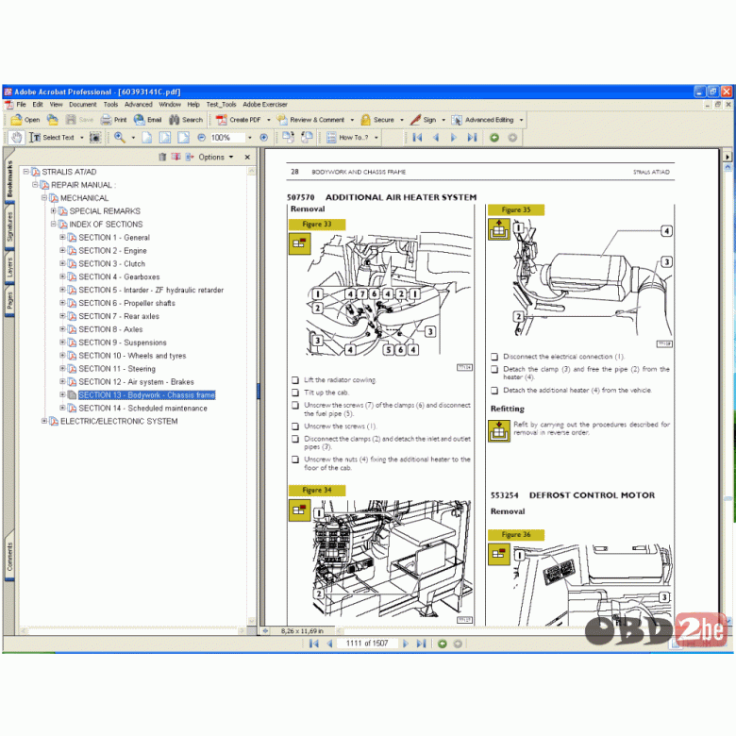Open the File menu

[x=21, y=104]
